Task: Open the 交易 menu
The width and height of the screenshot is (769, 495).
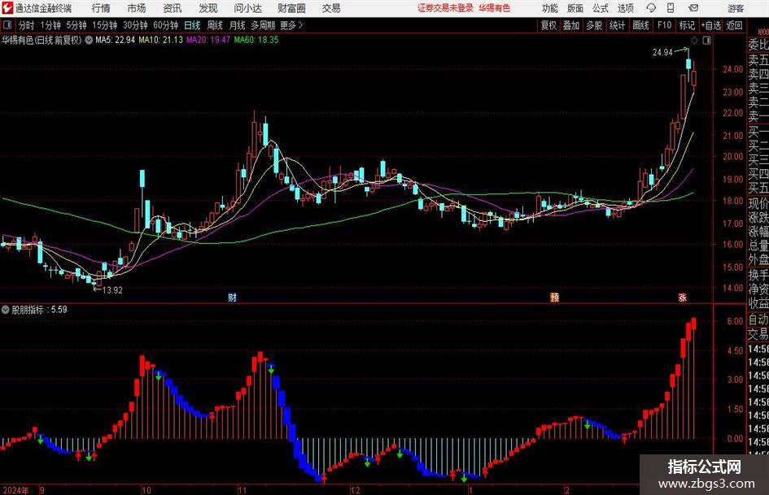Action: point(331,8)
